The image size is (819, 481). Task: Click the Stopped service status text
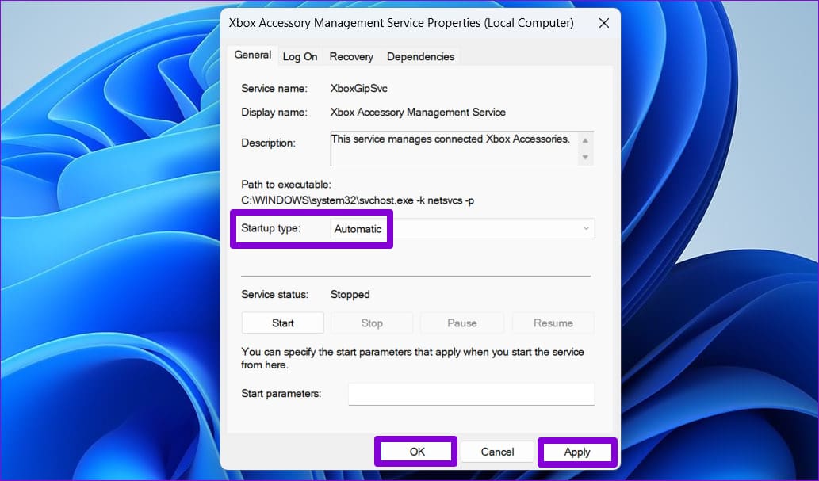pyautogui.click(x=350, y=295)
